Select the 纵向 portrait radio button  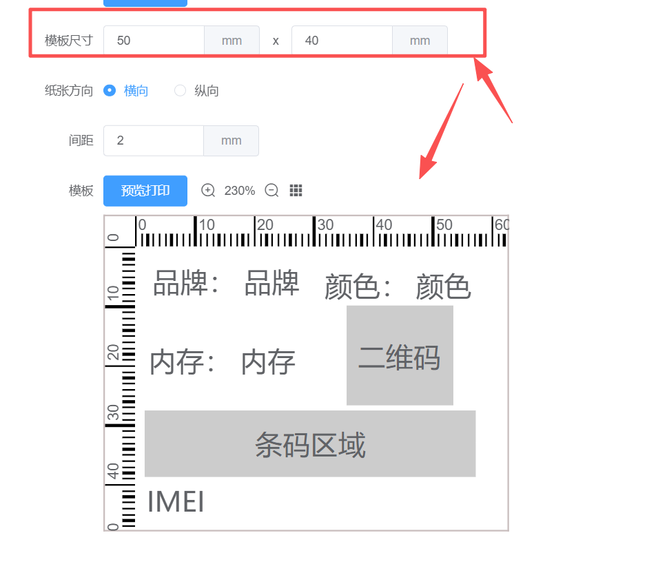point(181,90)
